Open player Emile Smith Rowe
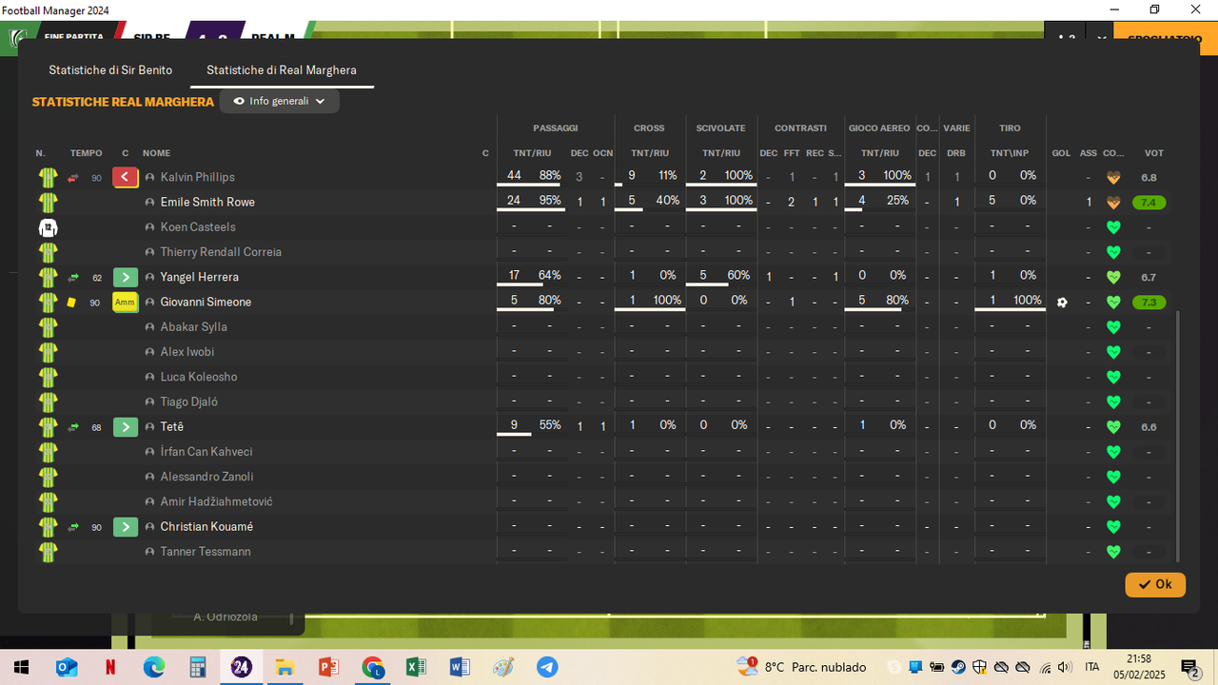The height and width of the screenshot is (685, 1218). click(x=207, y=203)
